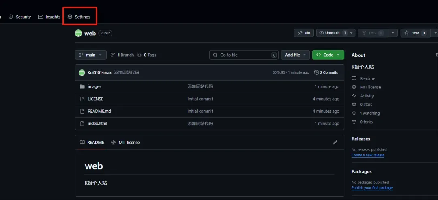Image resolution: width=438 pixels, height=200 pixels.
Task: Click Create a new release link
Action: click(x=368, y=155)
